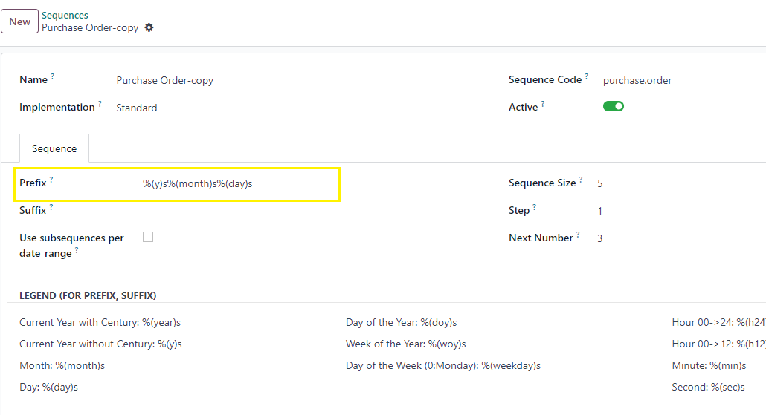
Task: Open the gear actions menu beside Purchase Order-copy
Action: (149, 27)
